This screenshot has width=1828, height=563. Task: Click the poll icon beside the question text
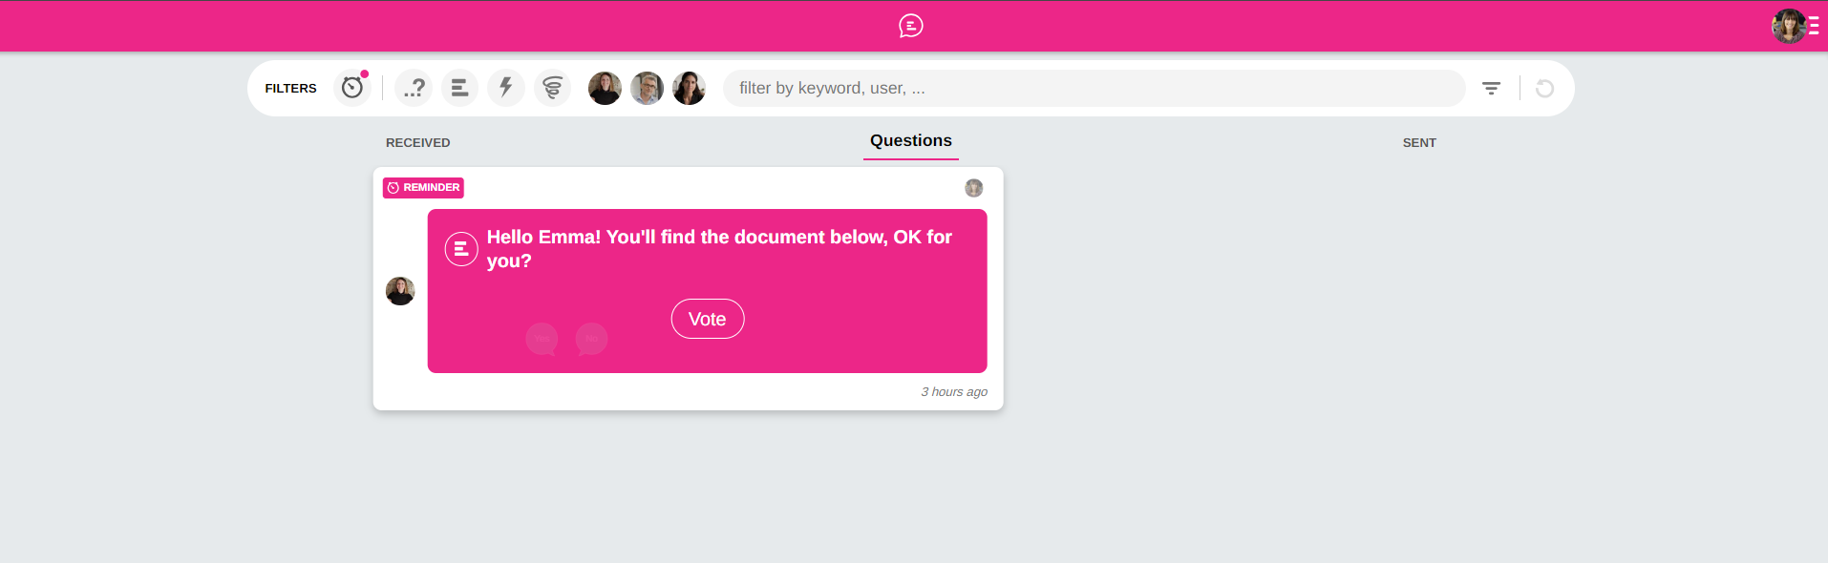[461, 249]
